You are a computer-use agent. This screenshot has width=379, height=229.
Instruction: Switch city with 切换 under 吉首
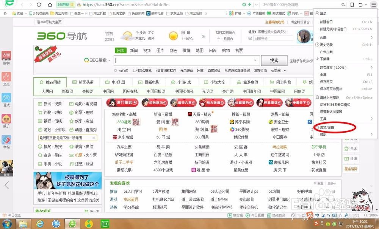[109, 39]
